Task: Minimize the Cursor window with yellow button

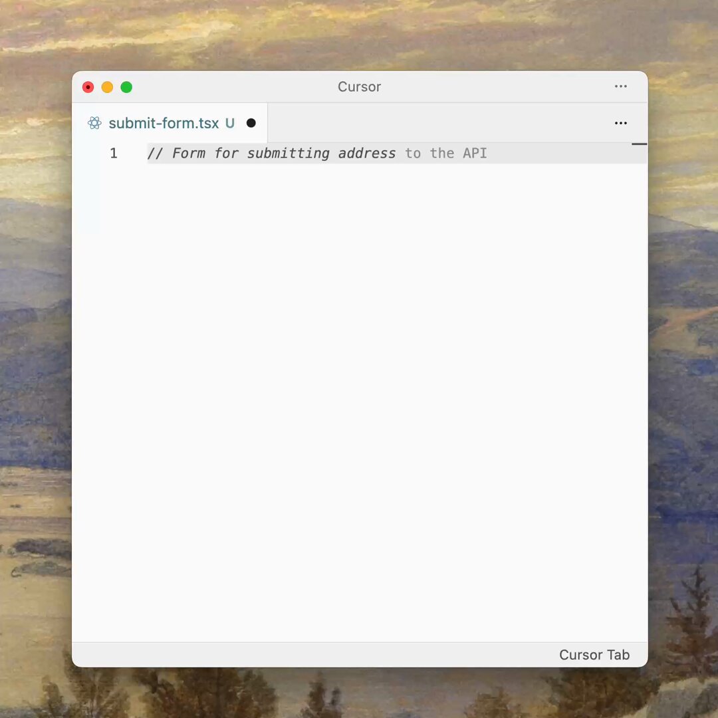Action: (x=107, y=87)
